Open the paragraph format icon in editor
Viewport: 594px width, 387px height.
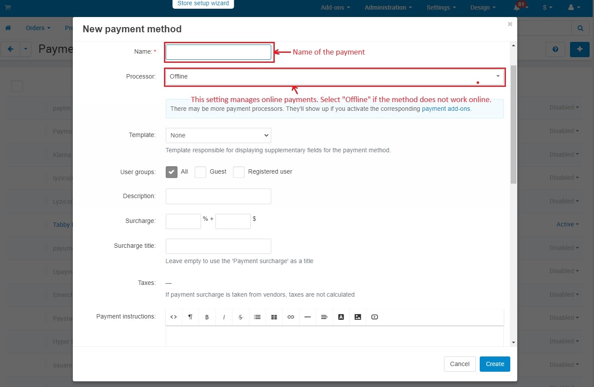[x=190, y=317]
